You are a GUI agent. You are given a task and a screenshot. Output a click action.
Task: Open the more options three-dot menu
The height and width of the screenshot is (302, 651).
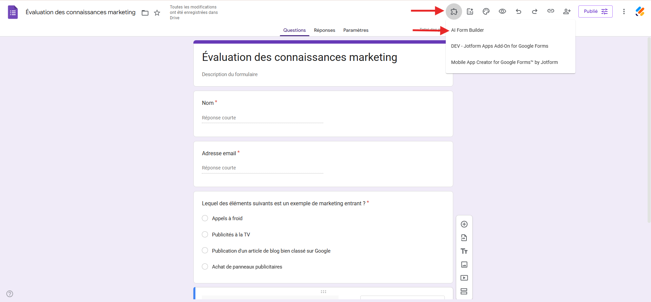[624, 11]
